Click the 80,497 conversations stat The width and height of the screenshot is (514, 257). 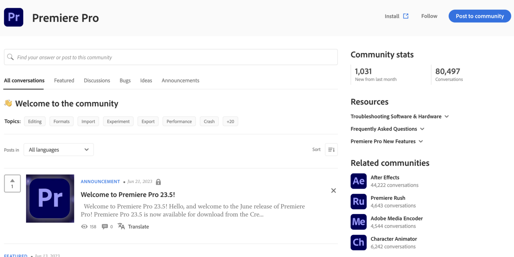click(x=449, y=74)
